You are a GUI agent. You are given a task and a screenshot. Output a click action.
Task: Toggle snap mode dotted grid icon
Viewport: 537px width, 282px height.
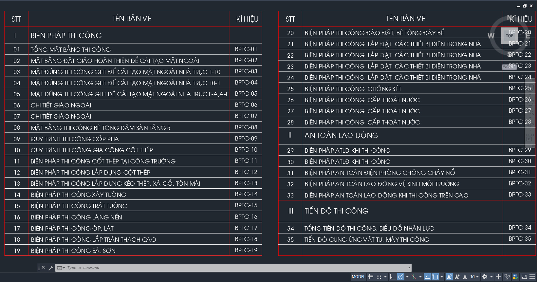379,277
